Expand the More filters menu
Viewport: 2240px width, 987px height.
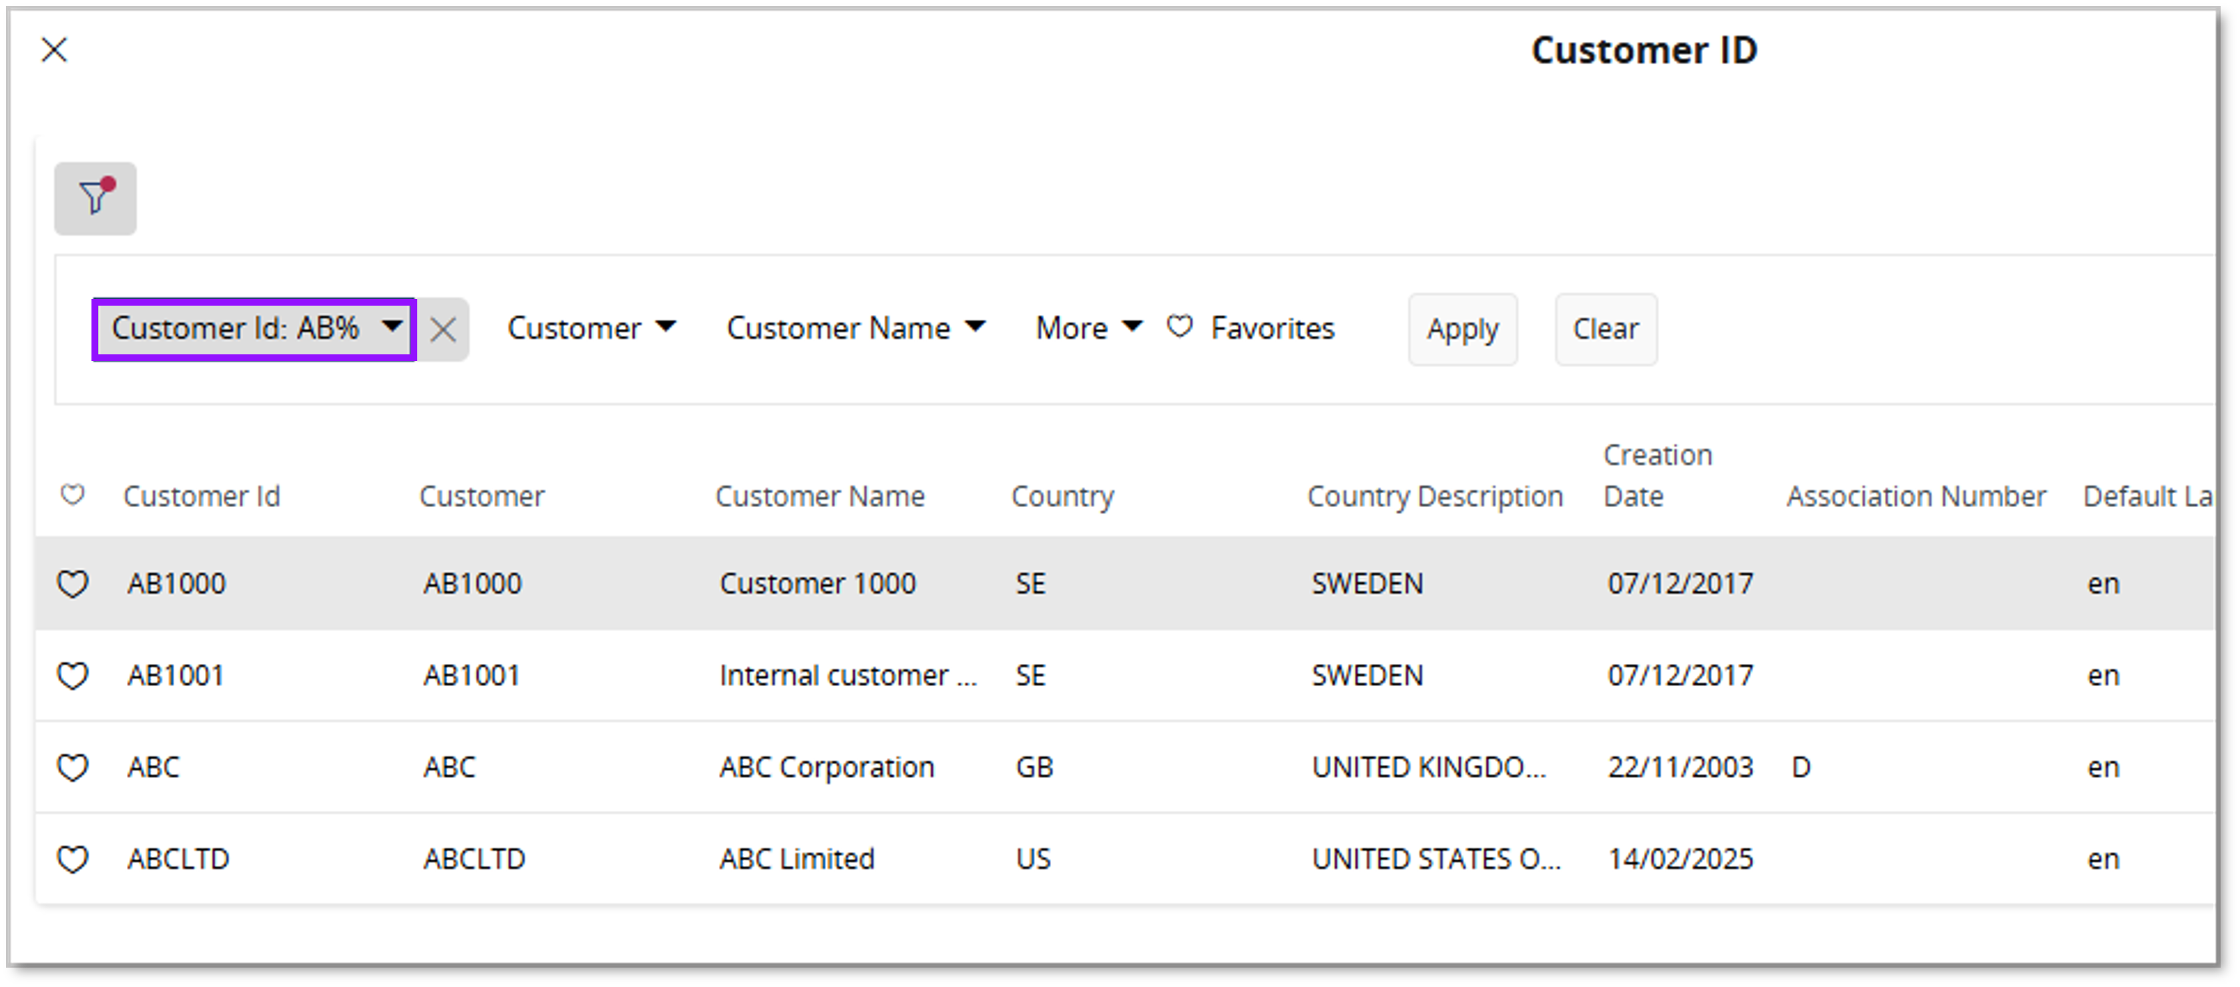click(x=1088, y=328)
